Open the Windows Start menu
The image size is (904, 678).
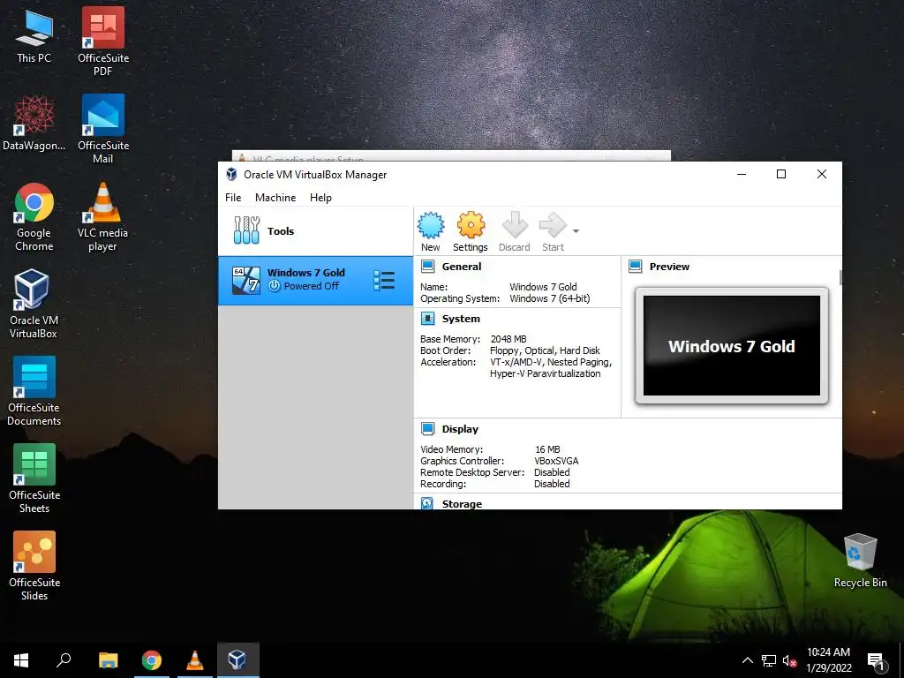tap(21, 660)
